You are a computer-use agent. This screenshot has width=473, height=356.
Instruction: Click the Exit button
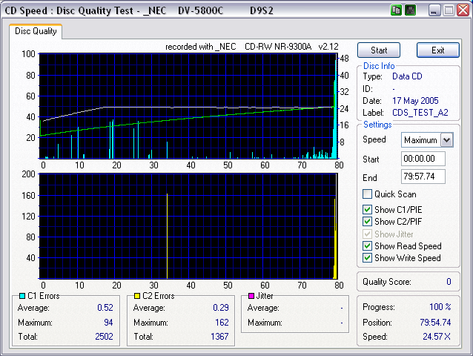pos(438,50)
